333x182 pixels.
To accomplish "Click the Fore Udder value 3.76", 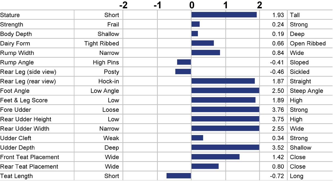I will [278, 110].
